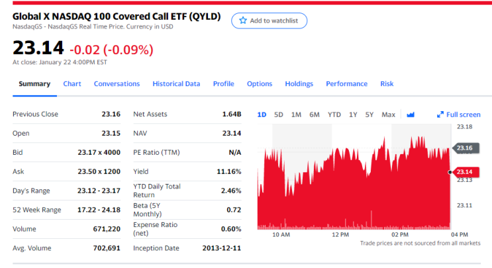
Task: Open the Profile tab
Action: tap(223, 83)
